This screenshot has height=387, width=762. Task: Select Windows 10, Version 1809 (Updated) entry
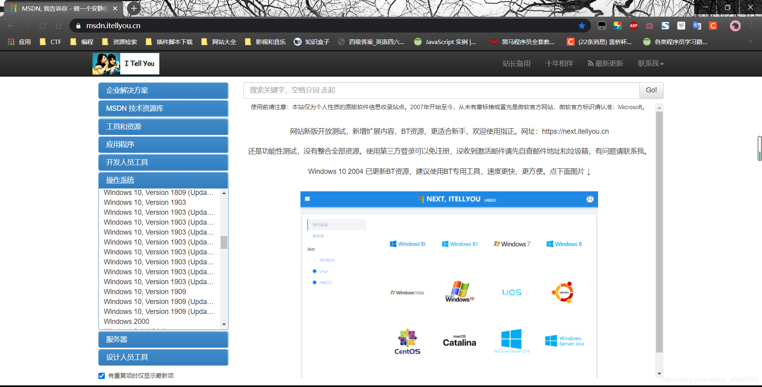tap(159, 193)
